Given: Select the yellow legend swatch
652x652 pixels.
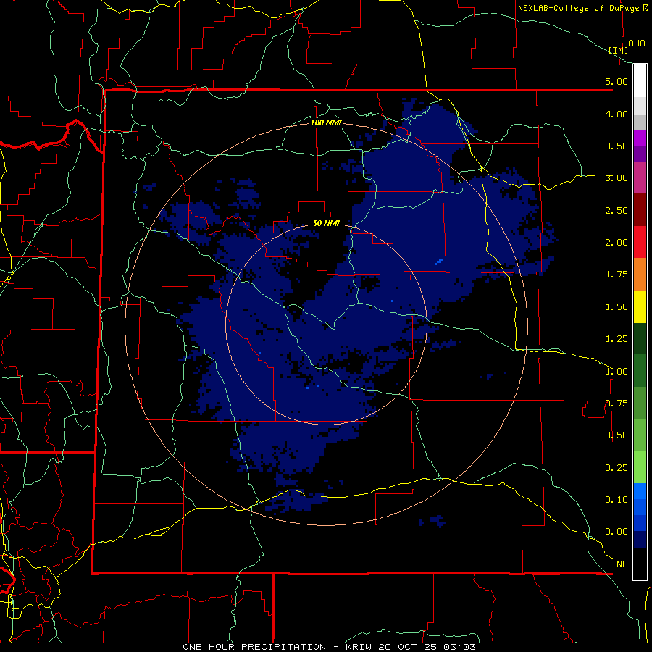Looking at the screenshot, I should 640,306.
